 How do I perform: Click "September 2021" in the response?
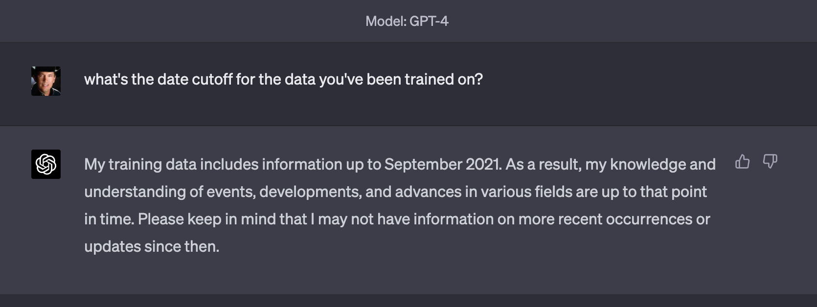[x=442, y=164]
